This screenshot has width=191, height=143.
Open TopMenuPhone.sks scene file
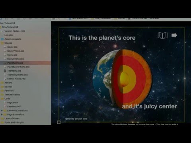click(18, 75)
